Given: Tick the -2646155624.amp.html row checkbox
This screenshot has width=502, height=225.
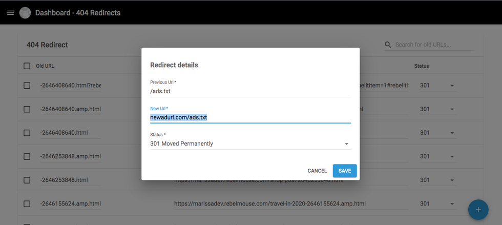Looking at the screenshot, I should point(27,204).
